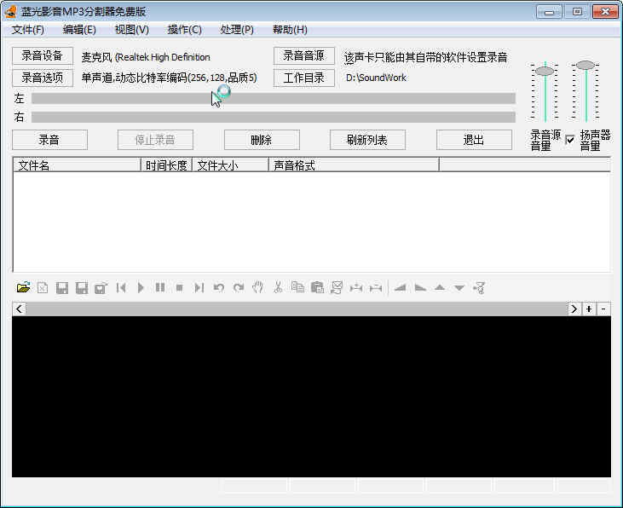Toggle the 扬声器音量 checkbox
This screenshot has width=623, height=508.
pyautogui.click(x=570, y=140)
